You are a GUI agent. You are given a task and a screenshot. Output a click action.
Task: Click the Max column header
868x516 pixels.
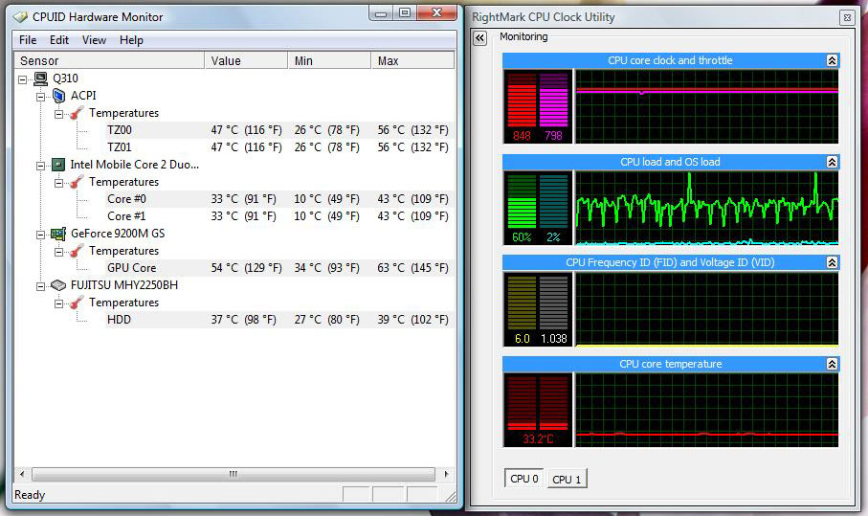coord(413,60)
